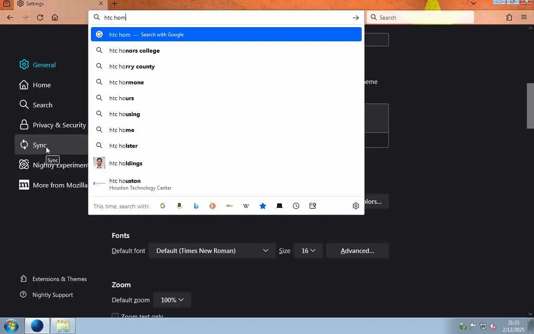Click the Action Center flag icon
This screenshot has width=534, height=334.
pyautogui.click(x=473, y=326)
